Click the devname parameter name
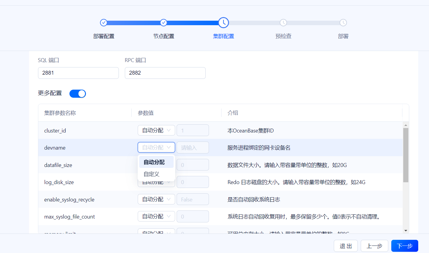Image resolution: width=429 pixels, height=253 pixels. click(55, 148)
